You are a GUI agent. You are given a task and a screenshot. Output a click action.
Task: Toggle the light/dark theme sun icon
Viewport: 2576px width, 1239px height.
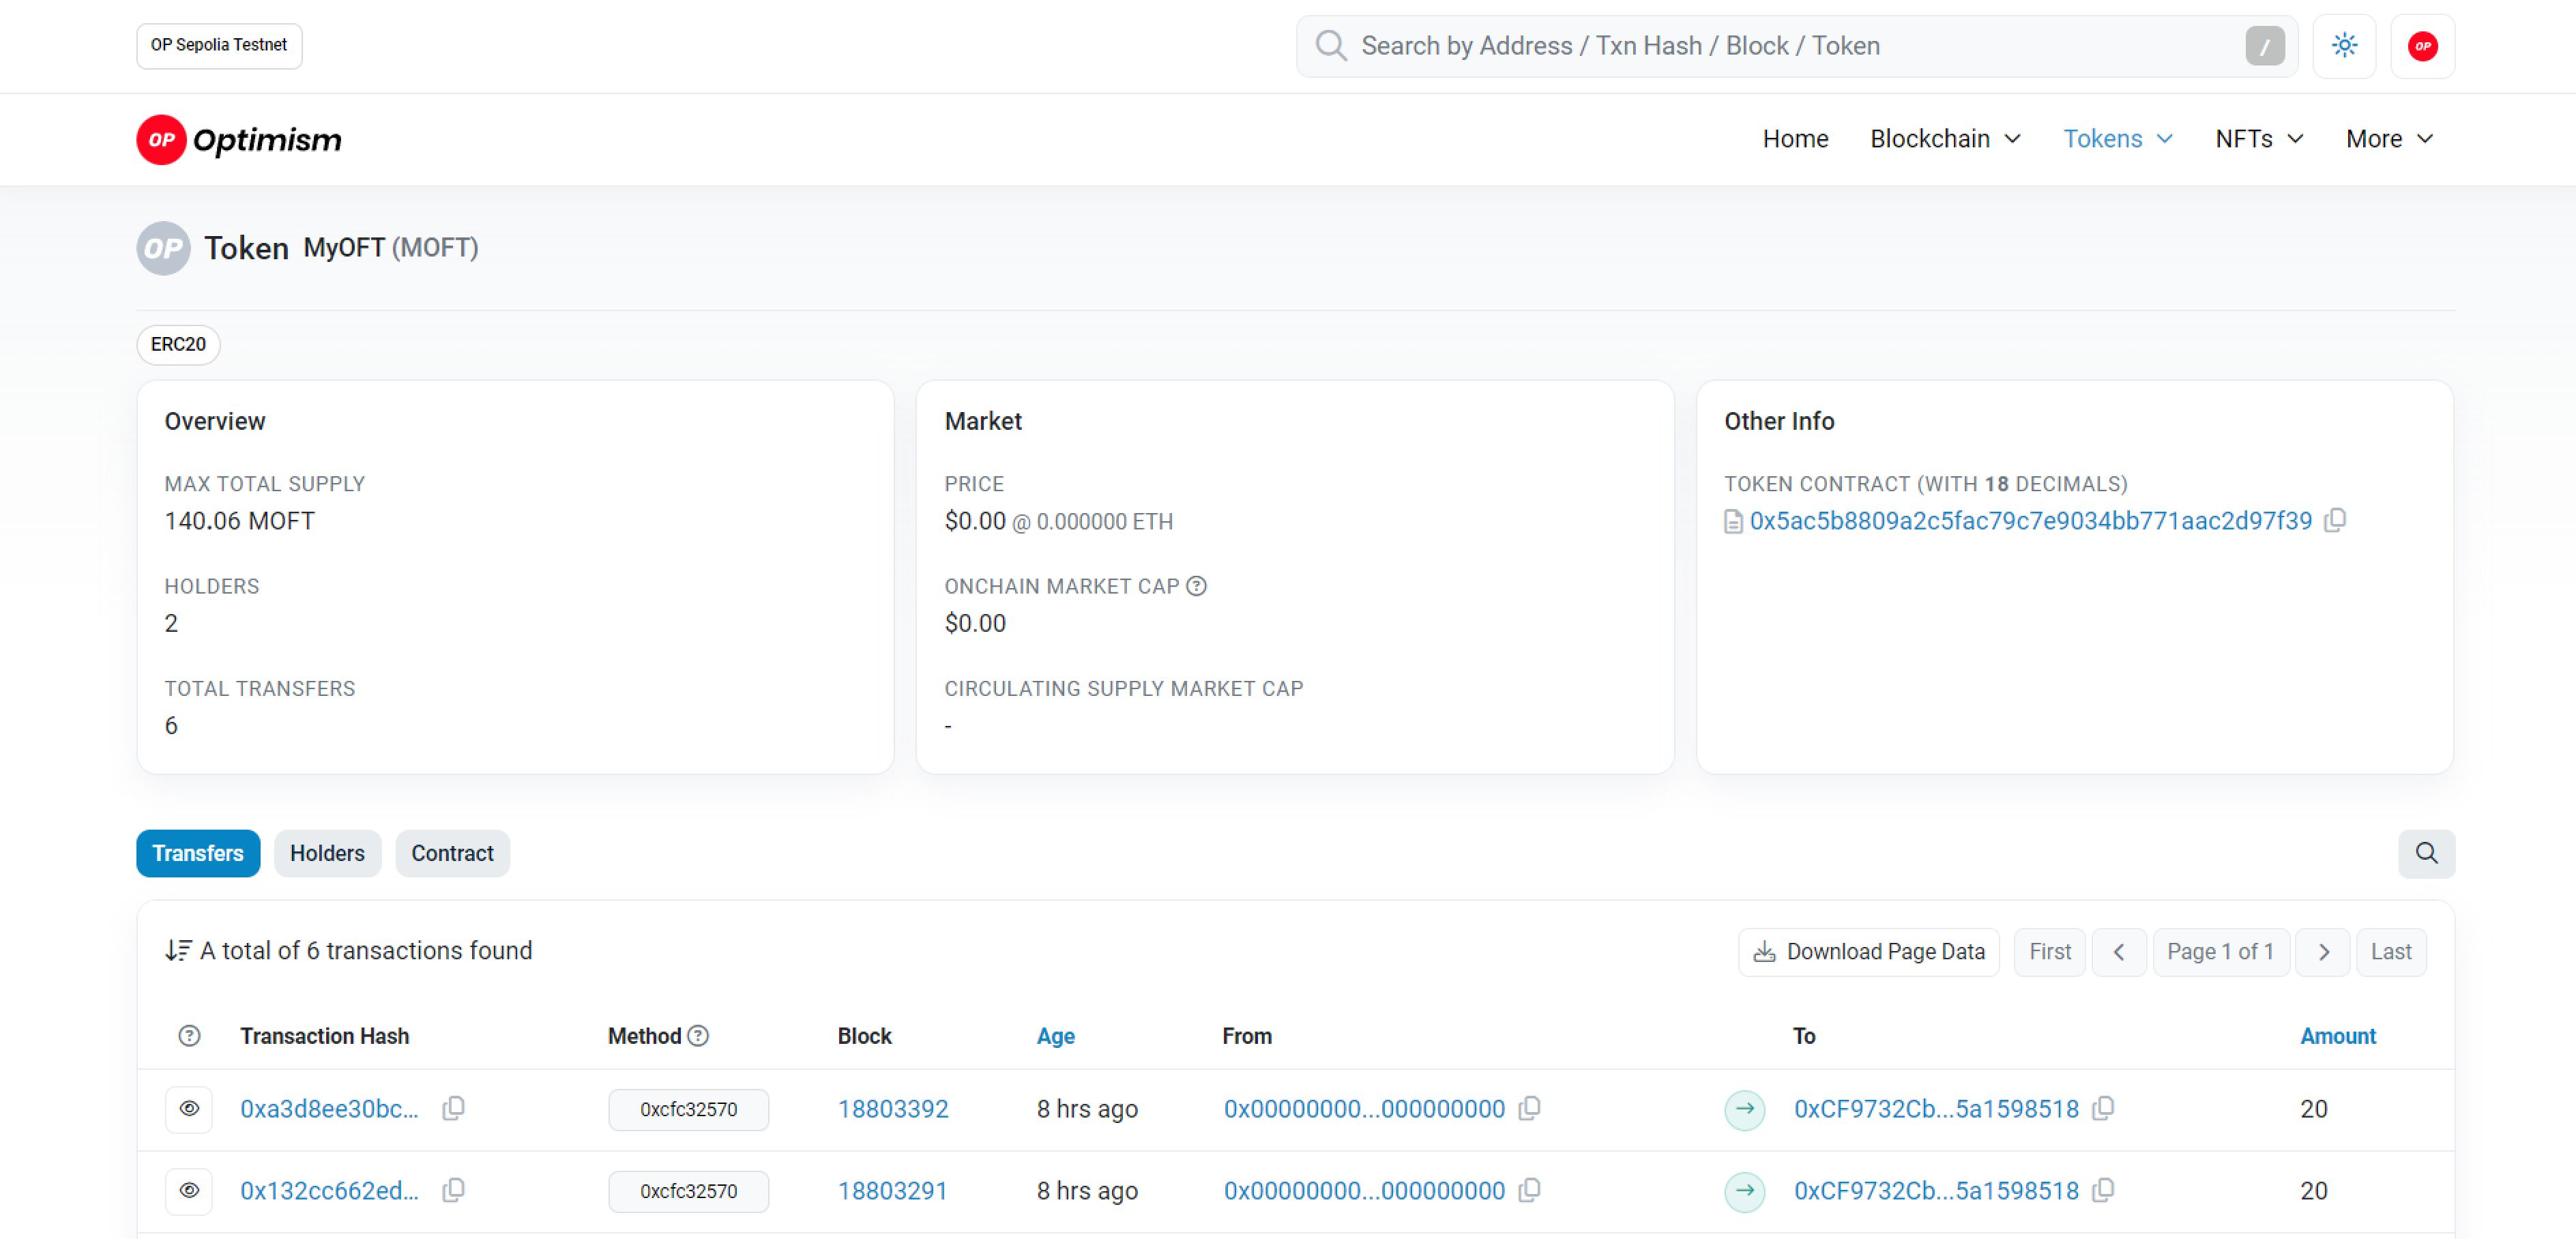tap(2344, 46)
